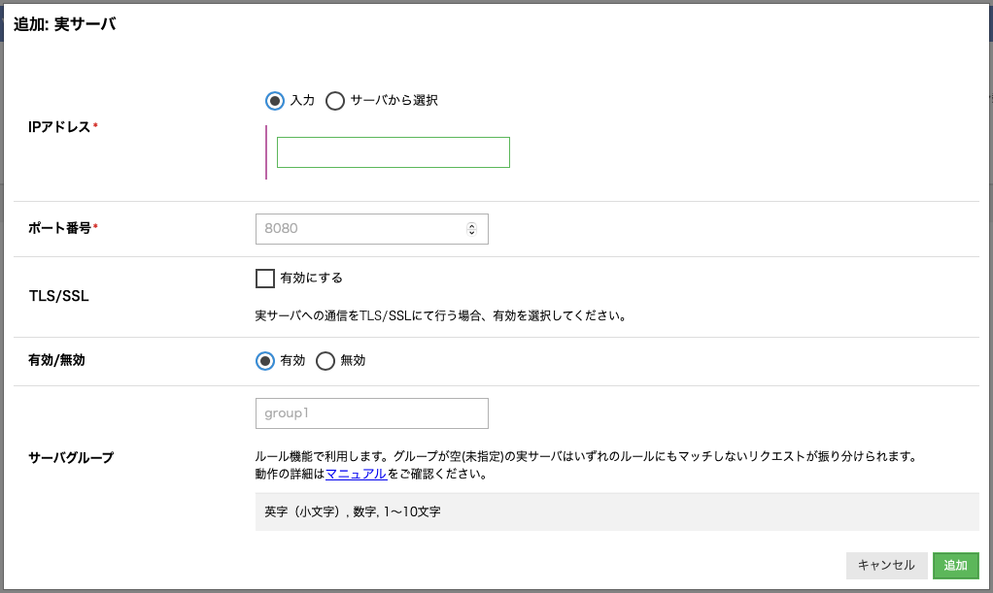Click the ポート番号 spinner arrows
993x593 pixels.
tap(472, 229)
